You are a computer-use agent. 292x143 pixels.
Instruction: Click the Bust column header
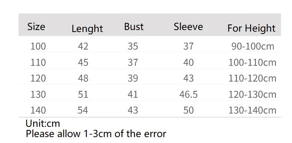tap(134, 26)
